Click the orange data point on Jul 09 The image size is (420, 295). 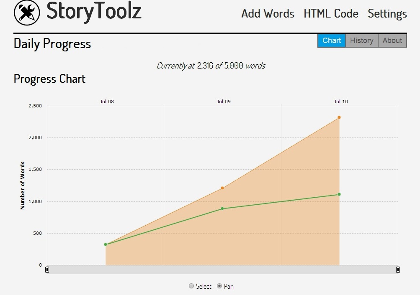[x=222, y=188]
